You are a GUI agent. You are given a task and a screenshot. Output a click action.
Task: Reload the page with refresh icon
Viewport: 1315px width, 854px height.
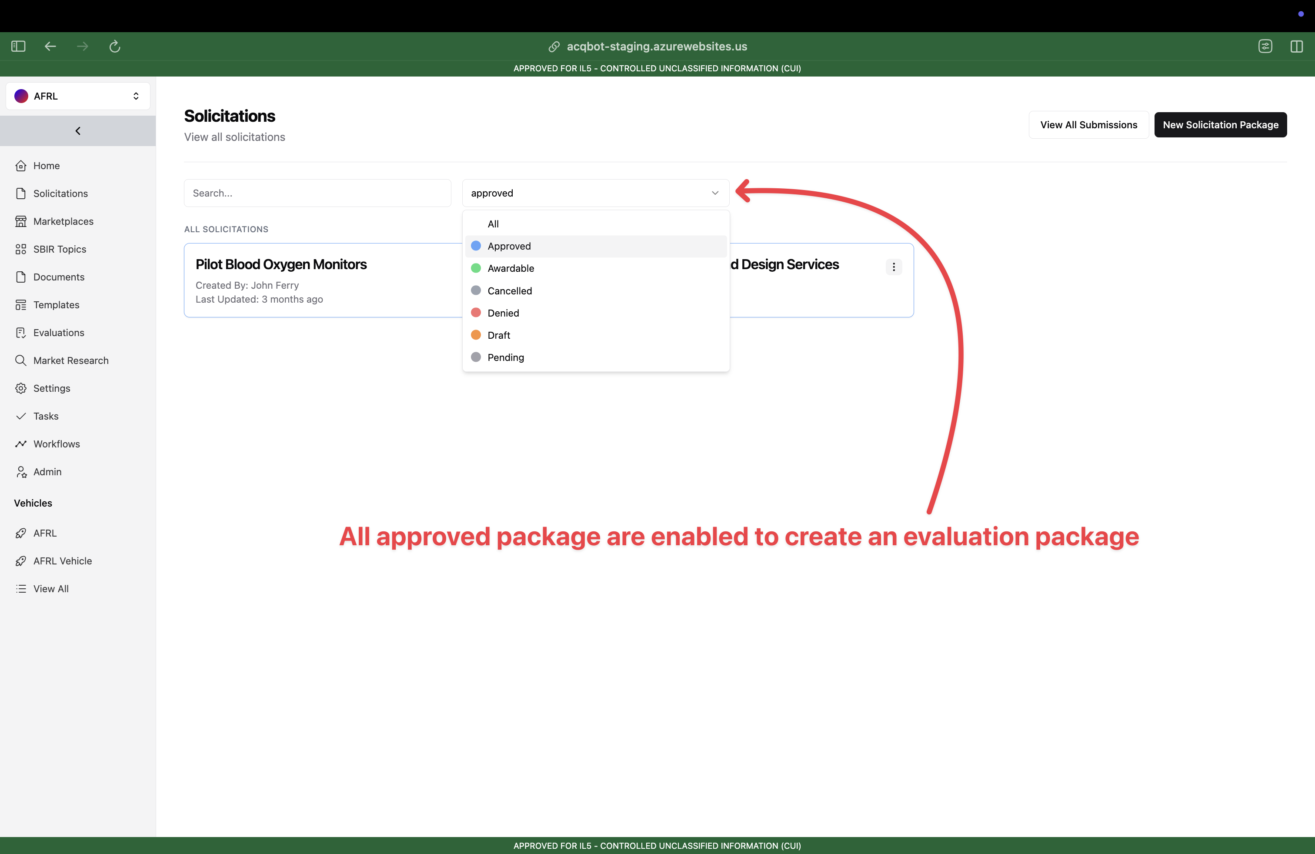coord(114,47)
